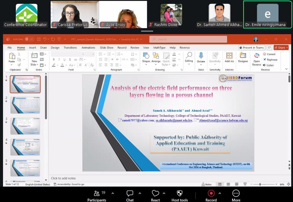
Task: Open Host tools in Zoom
Action: pos(180,196)
